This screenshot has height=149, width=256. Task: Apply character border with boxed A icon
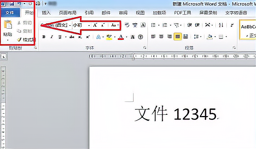pyautogui.click(x=143, y=25)
